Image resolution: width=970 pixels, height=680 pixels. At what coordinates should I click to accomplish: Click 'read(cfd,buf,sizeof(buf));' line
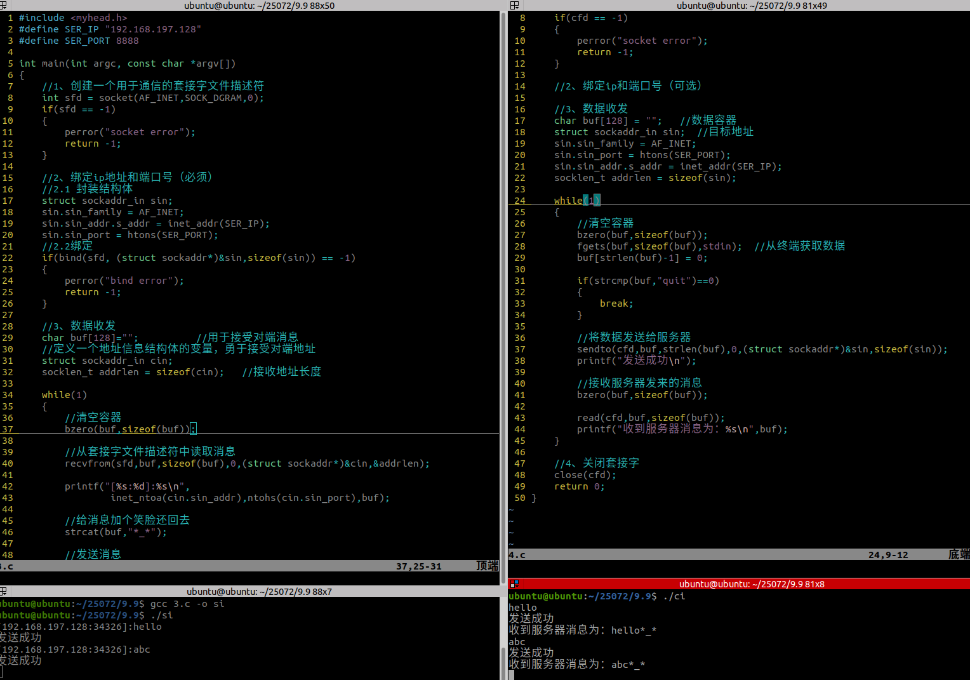[651, 418]
